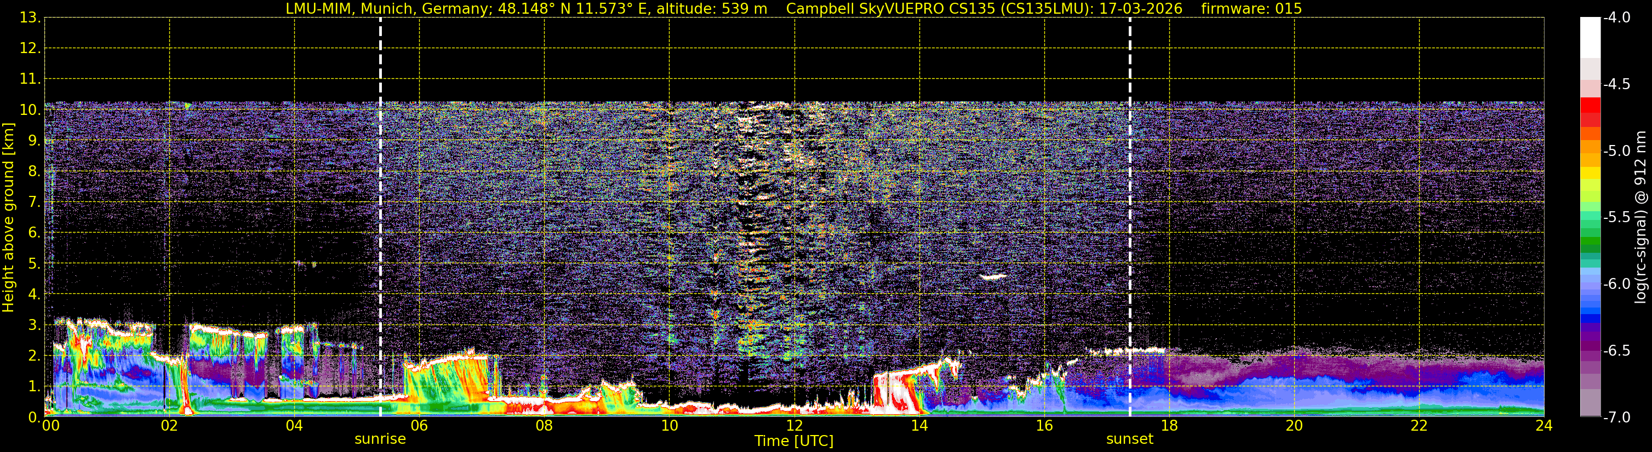Screen dimensions: 1652x452
Task: Click the 'sunset' label below the time axis
Action: (1129, 439)
